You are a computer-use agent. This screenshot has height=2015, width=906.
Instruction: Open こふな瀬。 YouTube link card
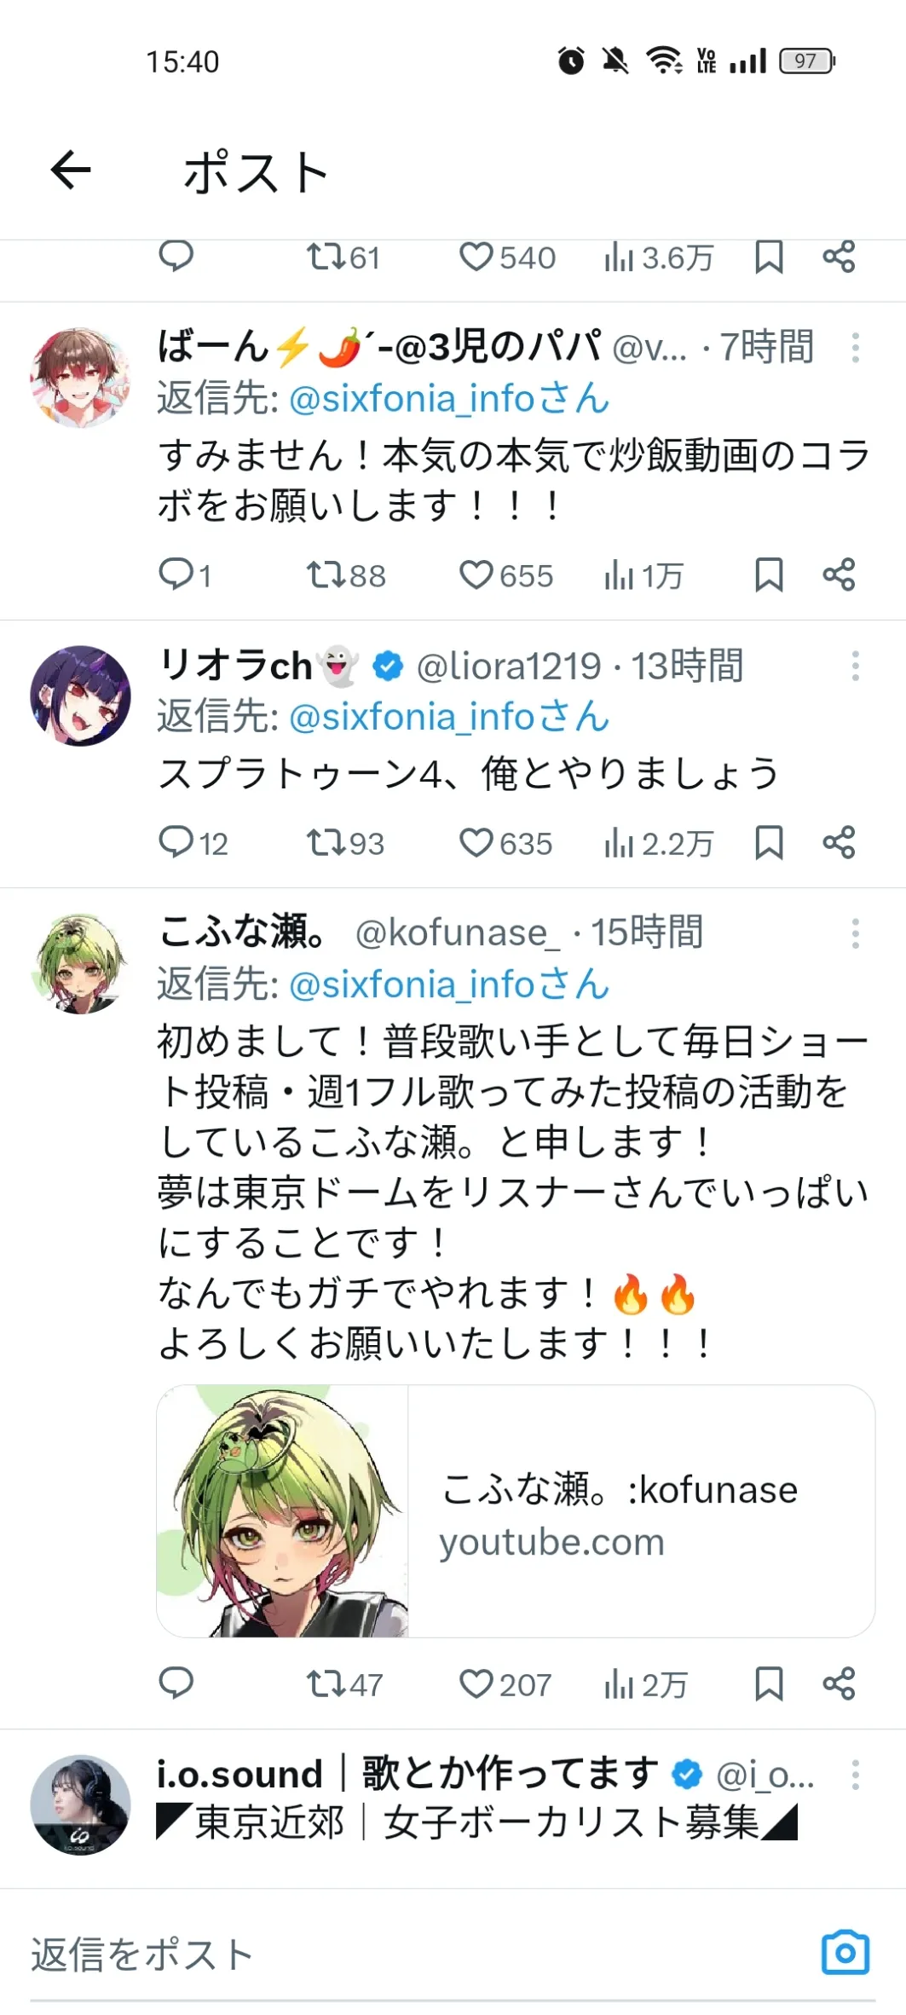(516, 1511)
